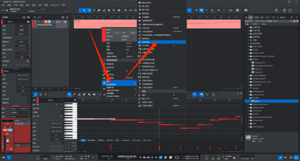Click the Add Track plus icon

67,17
